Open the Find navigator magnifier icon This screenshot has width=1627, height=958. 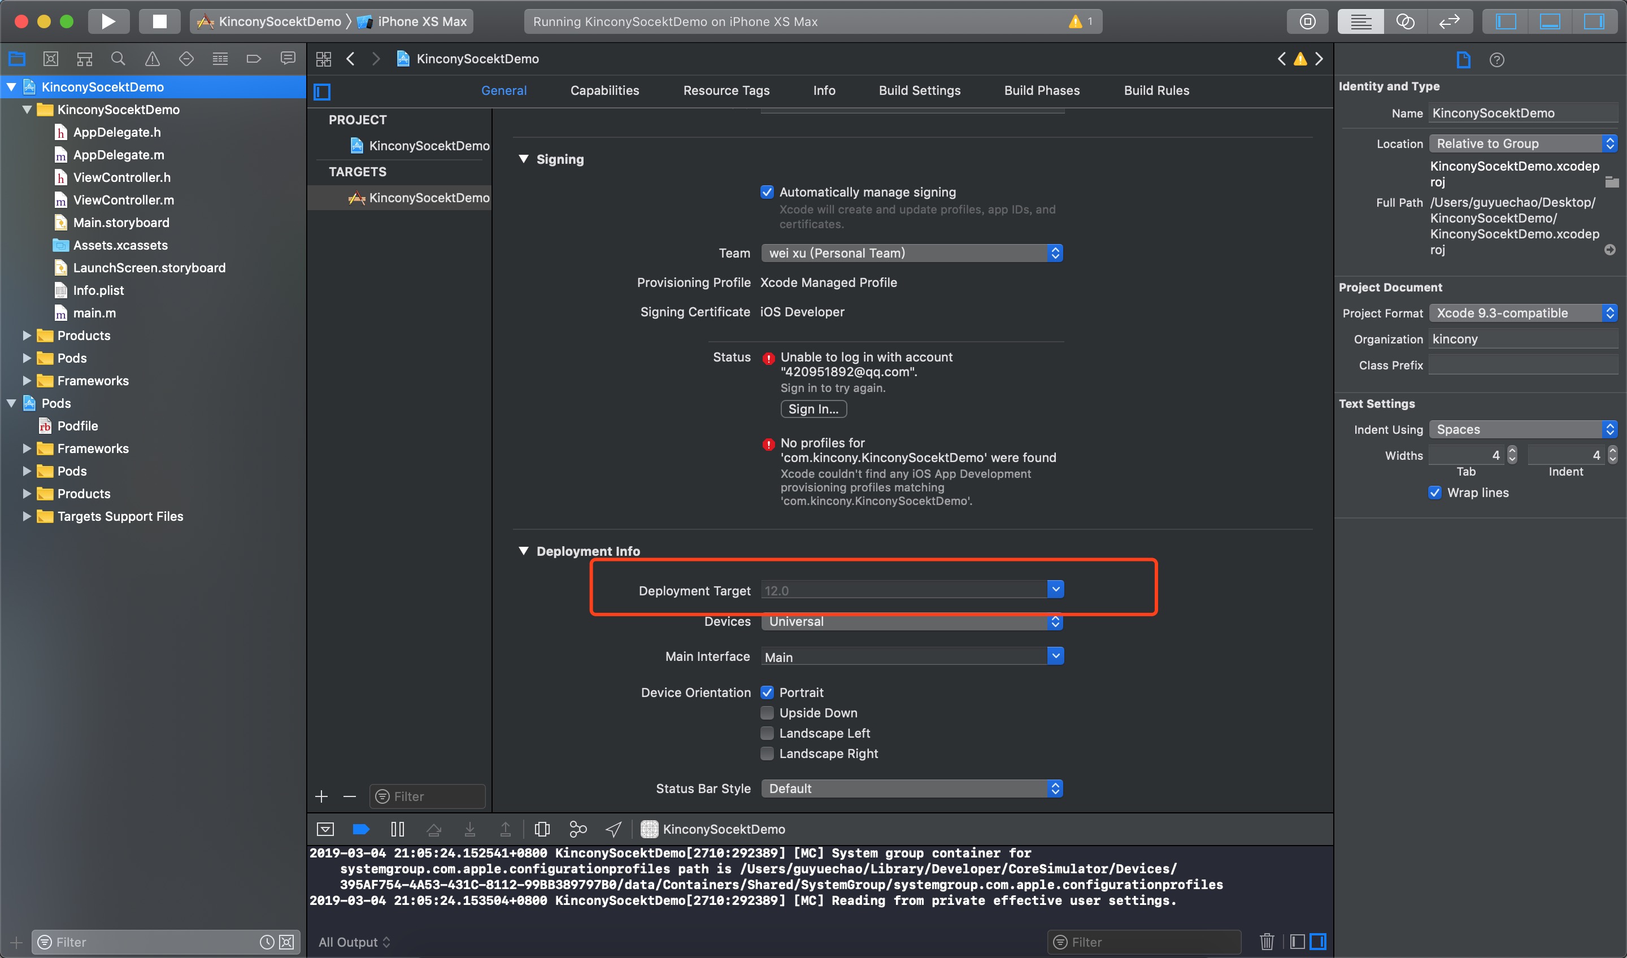(x=118, y=59)
